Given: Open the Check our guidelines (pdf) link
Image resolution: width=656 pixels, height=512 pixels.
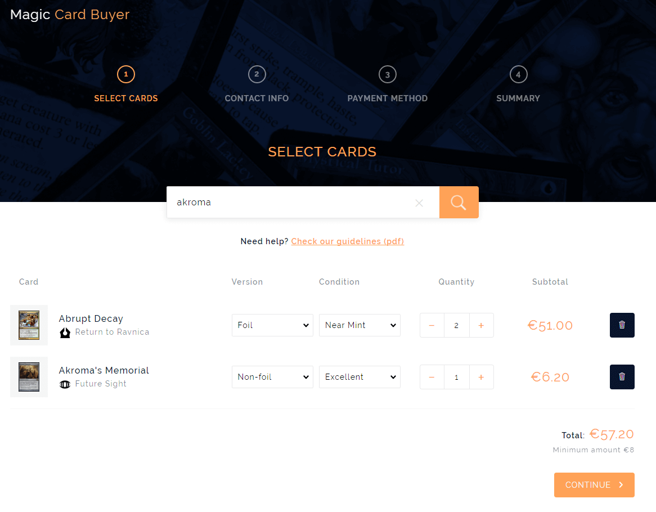Looking at the screenshot, I should [347, 241].
